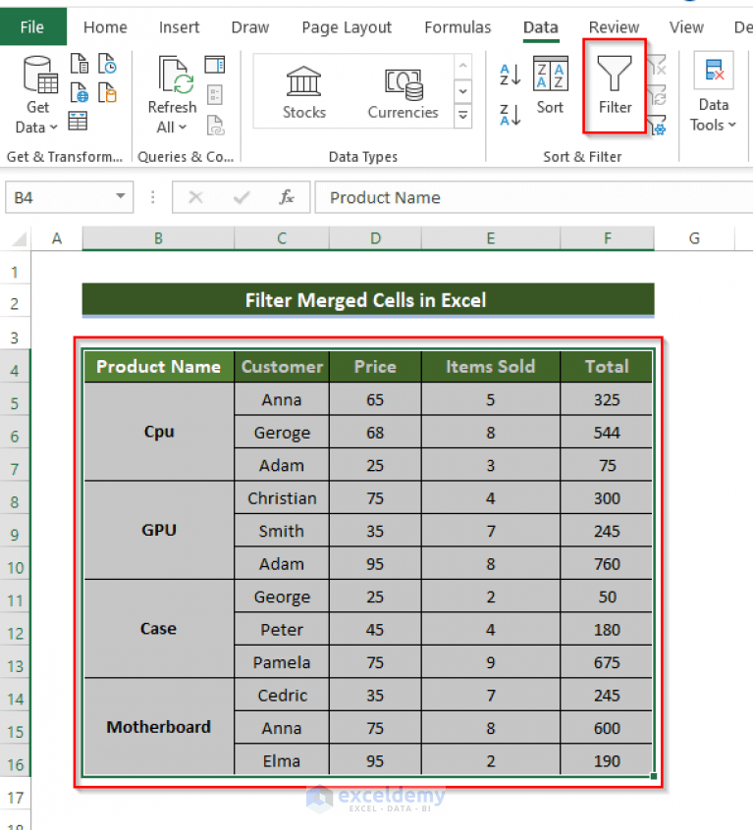Sort Z to A descending
This screenshot has width=753, height=830.
coord(510,115)
